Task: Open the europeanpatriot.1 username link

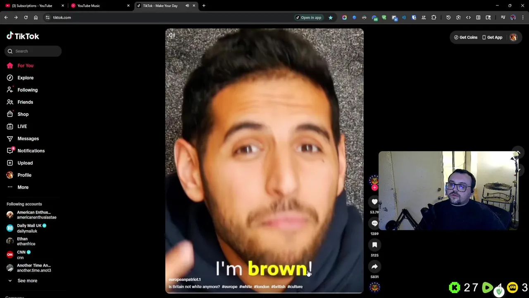Action: pyautogui.click(x=185, y=279)
